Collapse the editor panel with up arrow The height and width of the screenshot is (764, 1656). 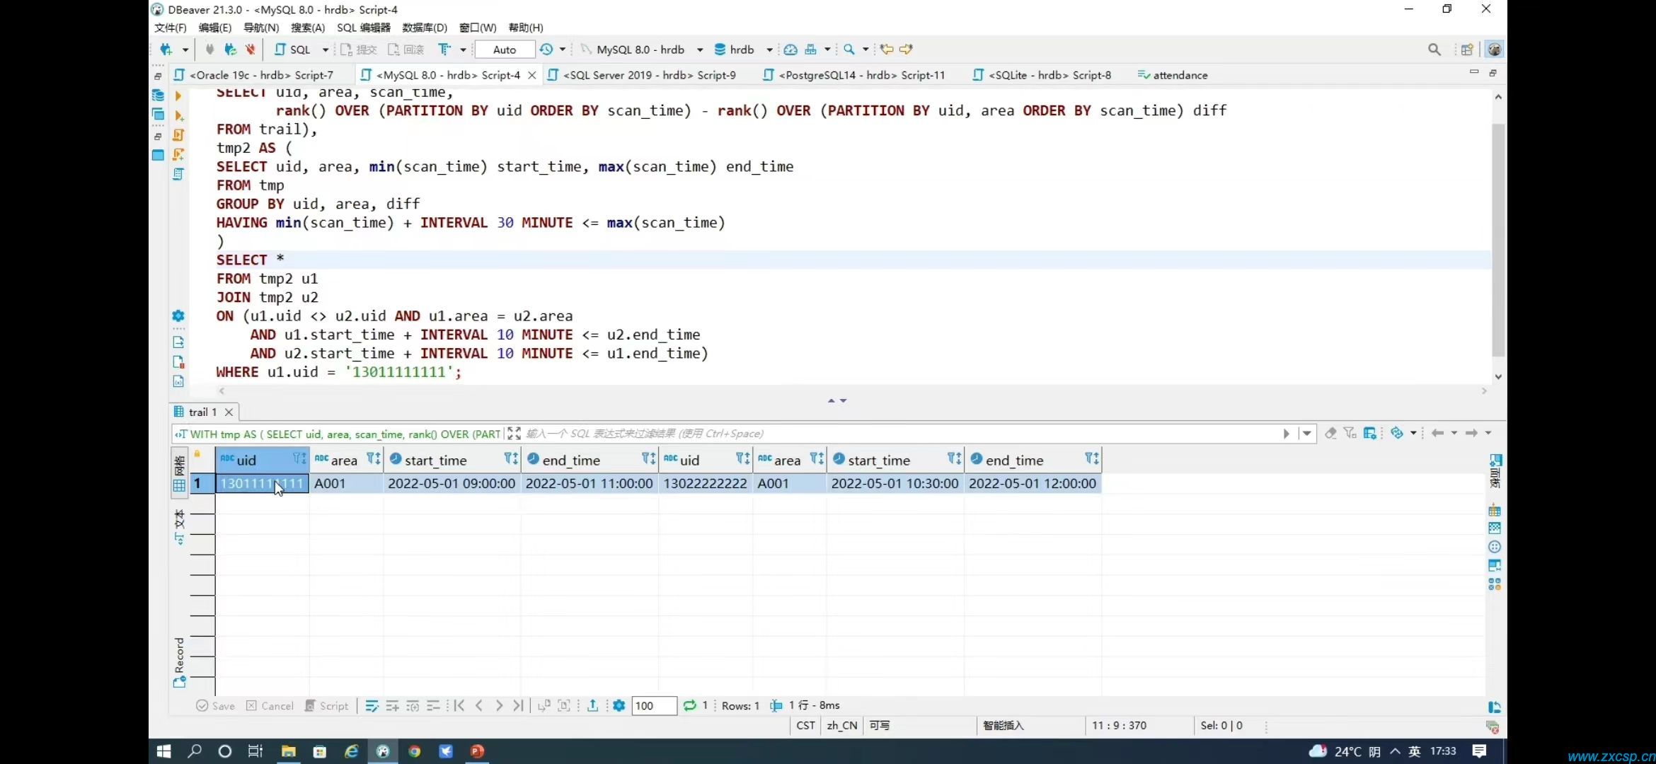832,400
